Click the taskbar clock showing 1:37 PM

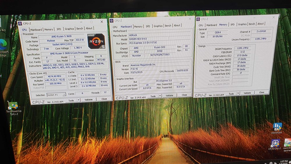coord(284,162)
